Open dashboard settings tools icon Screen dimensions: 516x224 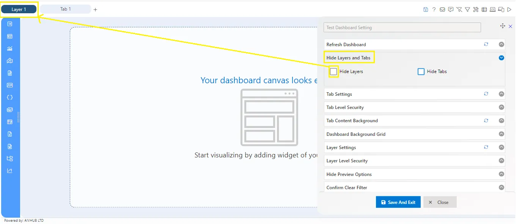[476, 9]
